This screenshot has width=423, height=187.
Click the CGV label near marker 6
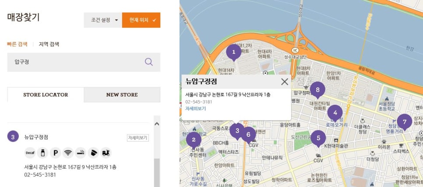click(x=254, y=145)
